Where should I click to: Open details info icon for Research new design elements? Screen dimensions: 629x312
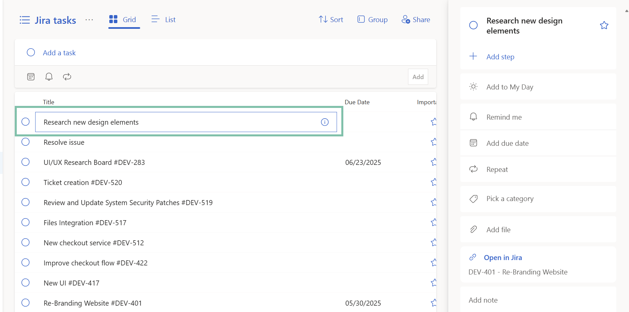pos(325,122)
